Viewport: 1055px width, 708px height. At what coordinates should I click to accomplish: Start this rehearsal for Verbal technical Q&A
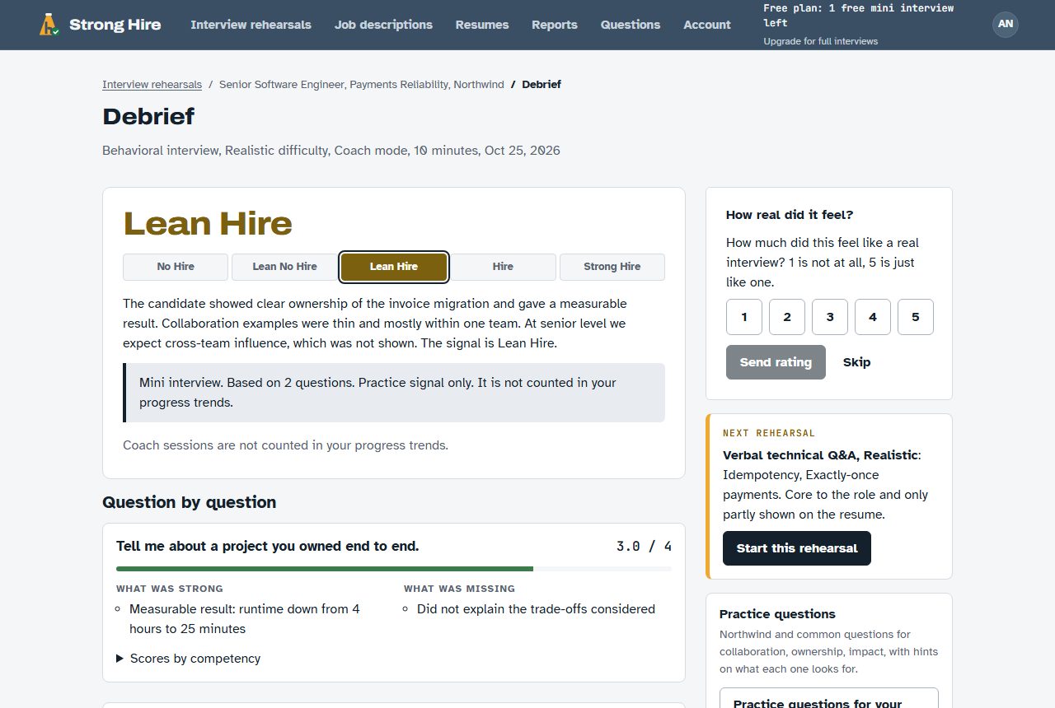click(x=797, y=548)
